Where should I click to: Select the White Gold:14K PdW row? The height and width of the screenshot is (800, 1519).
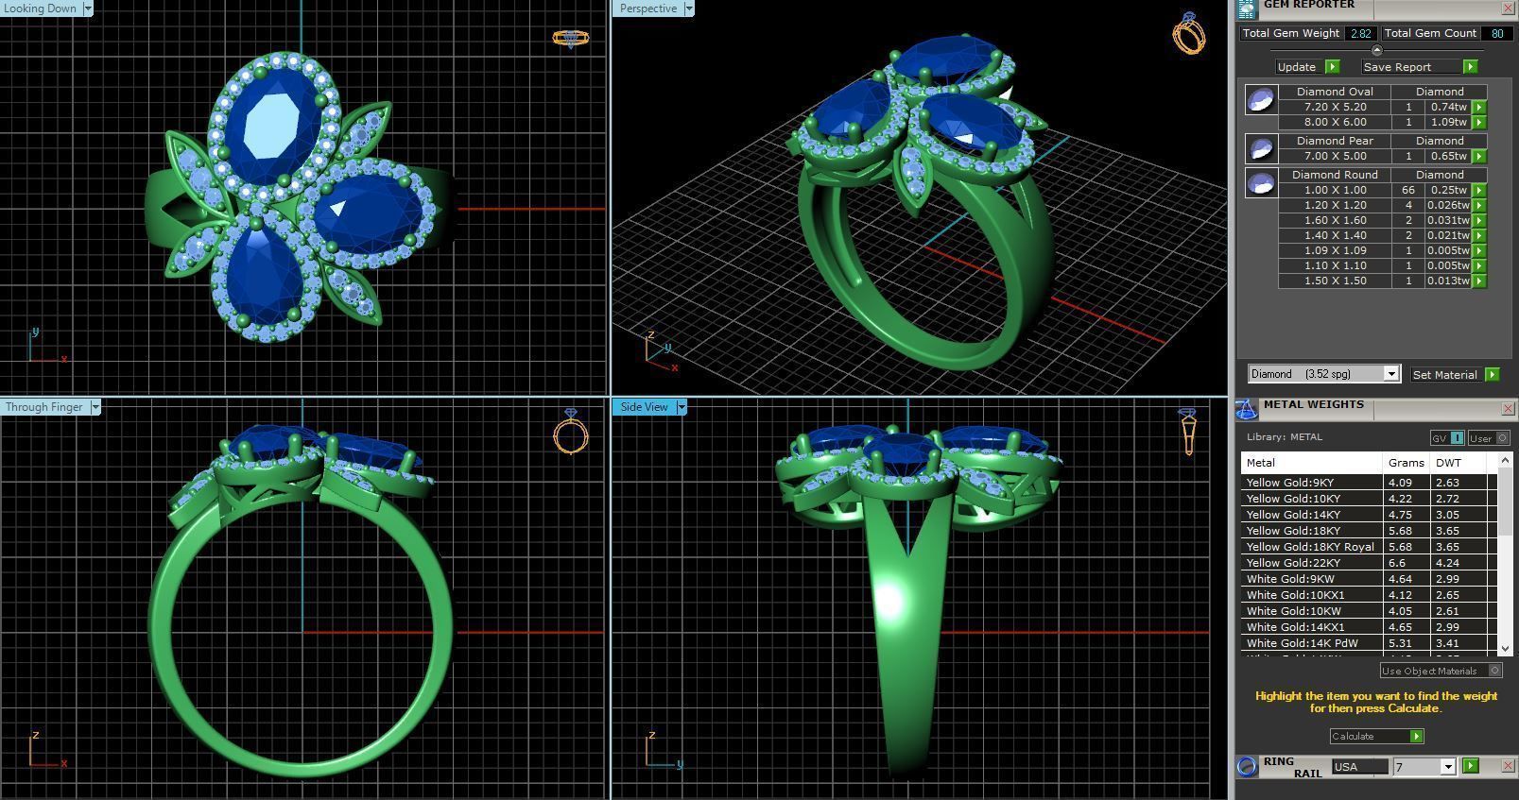pos(1369,643)
